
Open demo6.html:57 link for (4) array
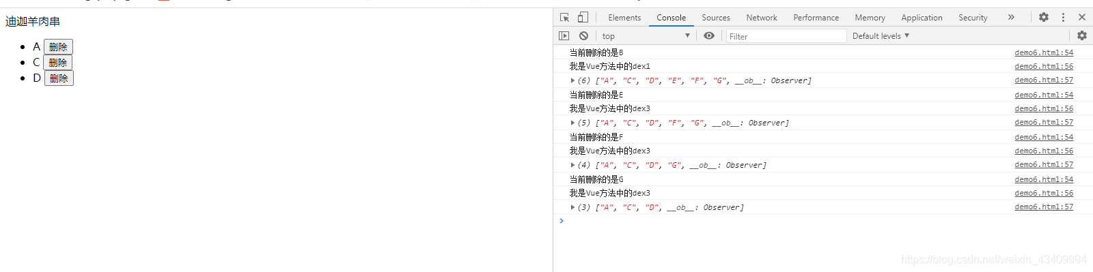(x=1044, y=164)
